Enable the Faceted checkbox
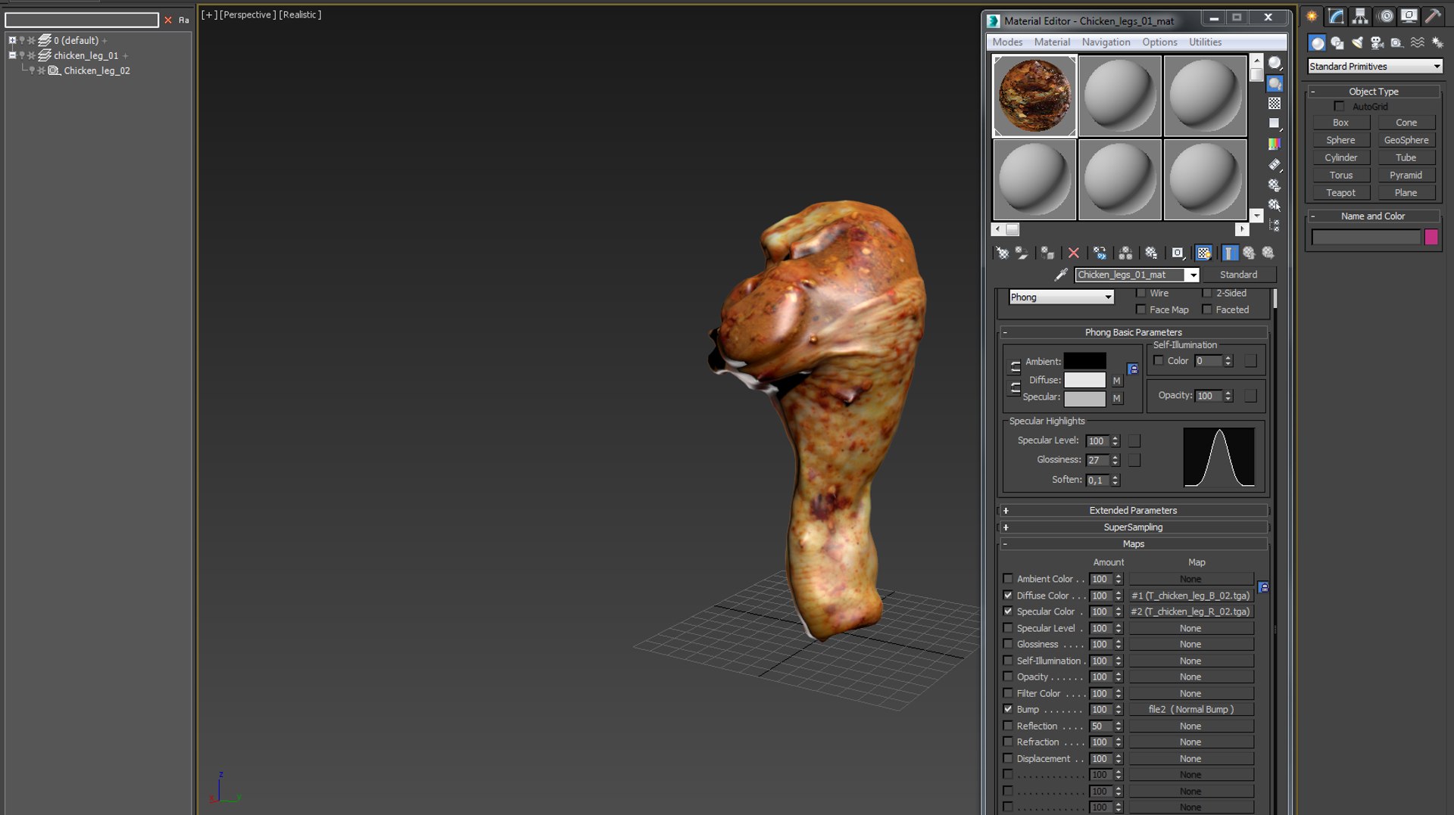This screenshot has width=1454, height=815. (1207, 310)
